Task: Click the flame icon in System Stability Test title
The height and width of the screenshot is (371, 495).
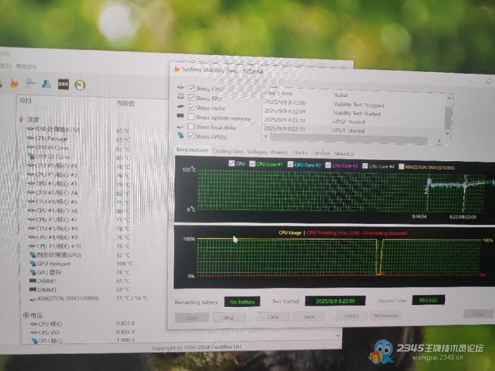Action: [176, 69]
